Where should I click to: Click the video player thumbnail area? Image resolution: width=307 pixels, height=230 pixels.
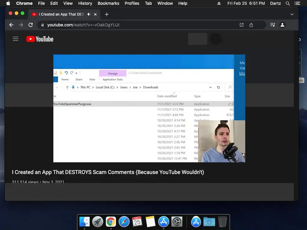click(x=149, y=108)
